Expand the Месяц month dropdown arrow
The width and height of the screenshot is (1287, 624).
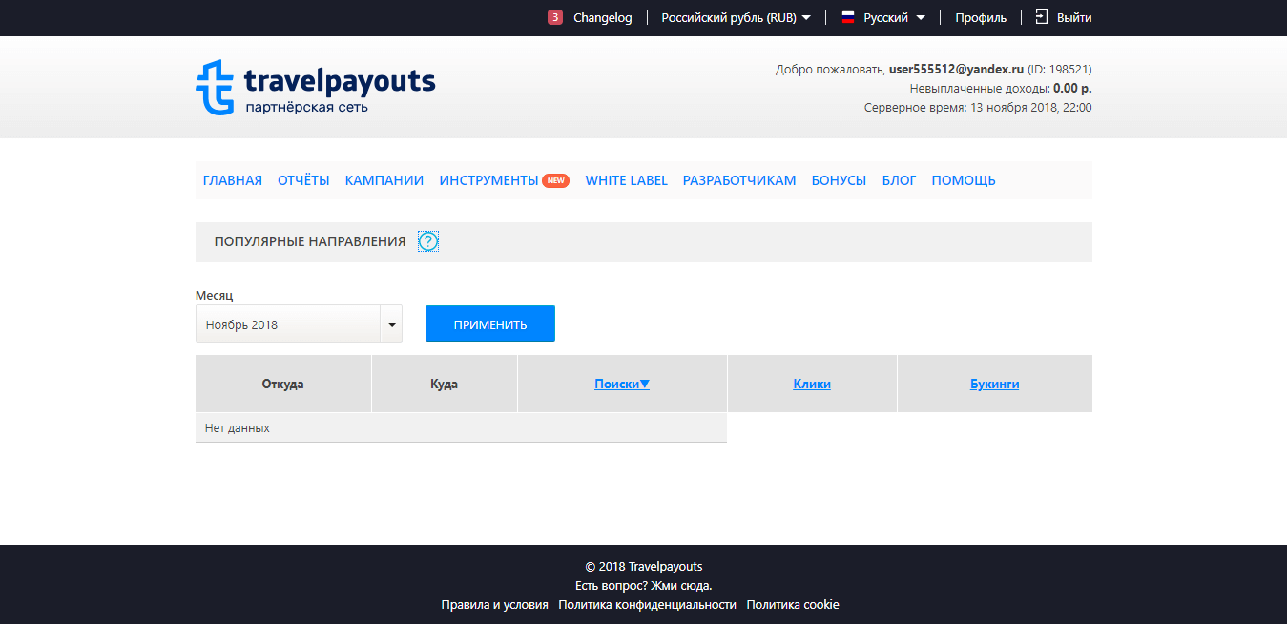point(391,324)
